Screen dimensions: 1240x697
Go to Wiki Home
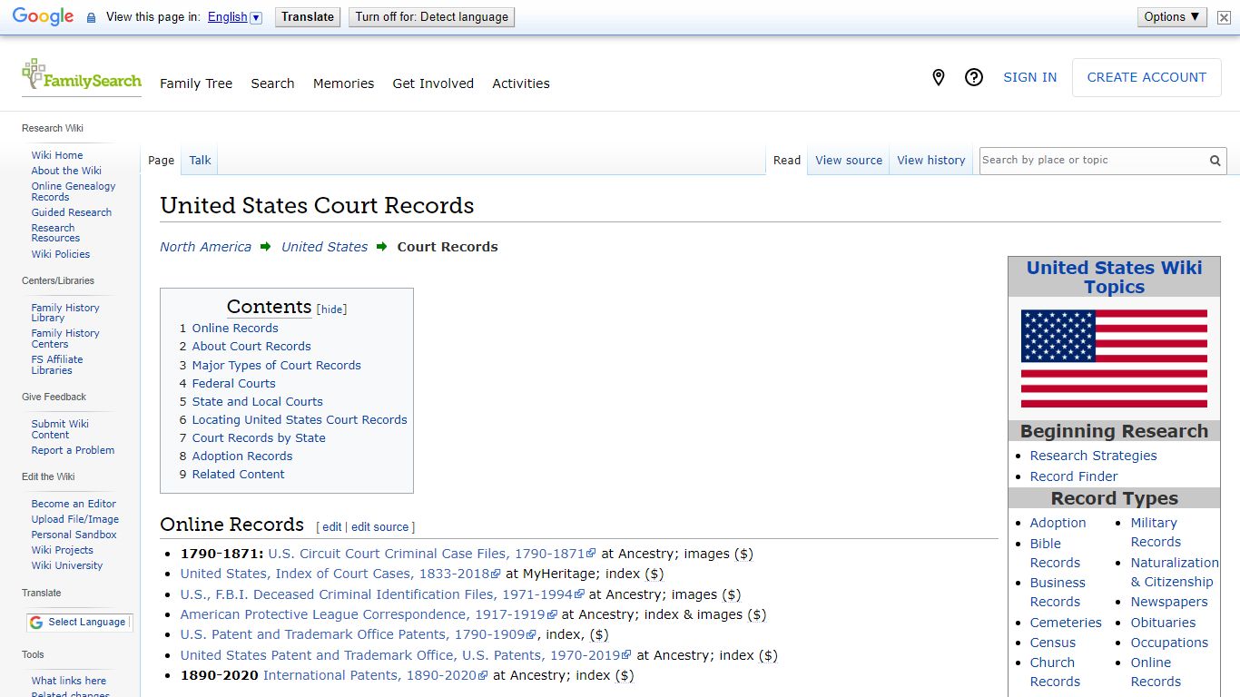pos(57,155)
